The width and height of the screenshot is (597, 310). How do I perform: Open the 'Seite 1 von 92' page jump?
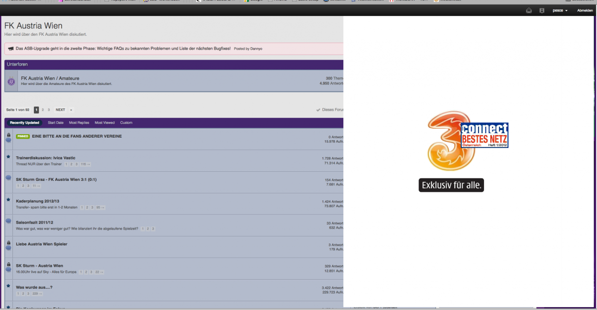click(x=18, y=110)
